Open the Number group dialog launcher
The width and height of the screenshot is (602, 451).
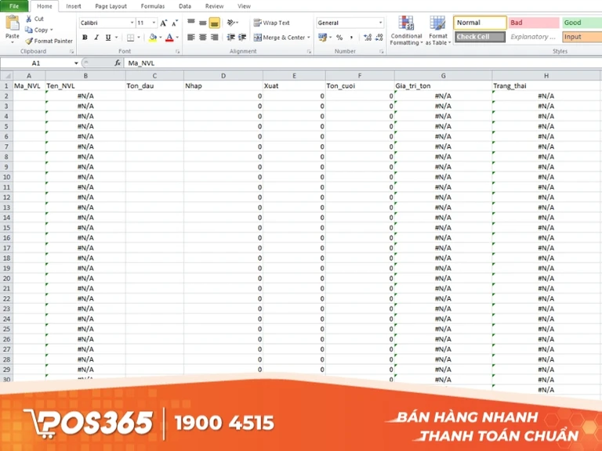point(382,52)
